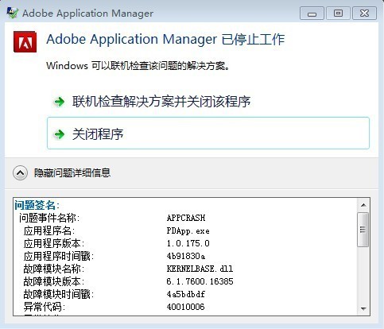Click the PDApp.exe application name value

point(188,231)
